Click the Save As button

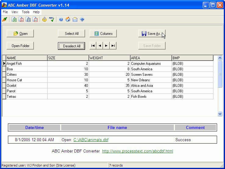152,34
